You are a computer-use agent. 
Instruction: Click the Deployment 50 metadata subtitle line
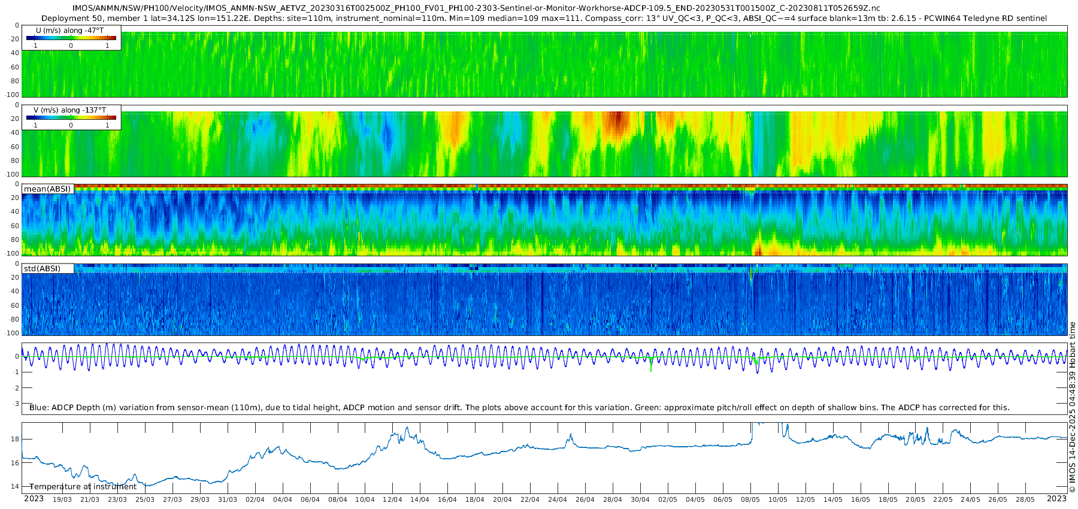click(x=544, y=19)
